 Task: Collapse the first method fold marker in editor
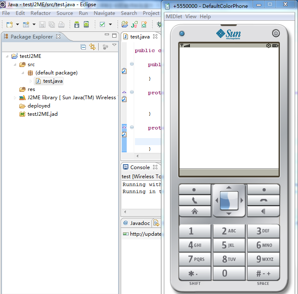click(x=132, y=64)
